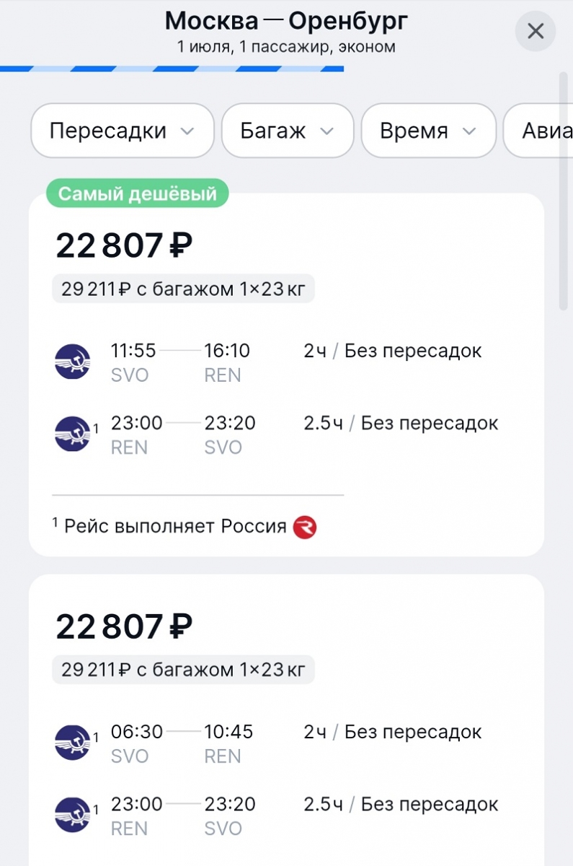Close the Москва—Оренбург search results
Screen dimensions: 573x866
535,31
